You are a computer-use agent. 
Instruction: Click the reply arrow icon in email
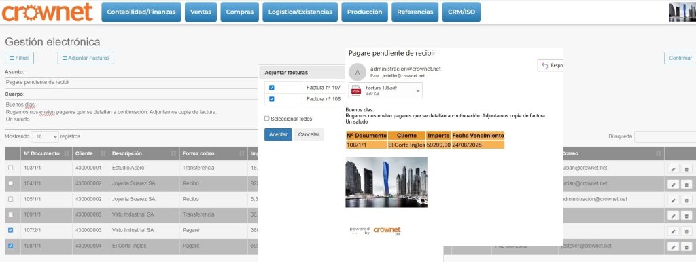pos(544,66)
